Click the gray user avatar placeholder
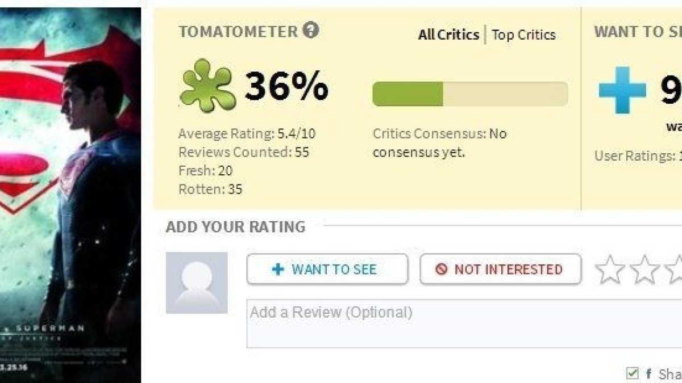The height and width of the screenshot is (383, 682). [x=197, y=283]
